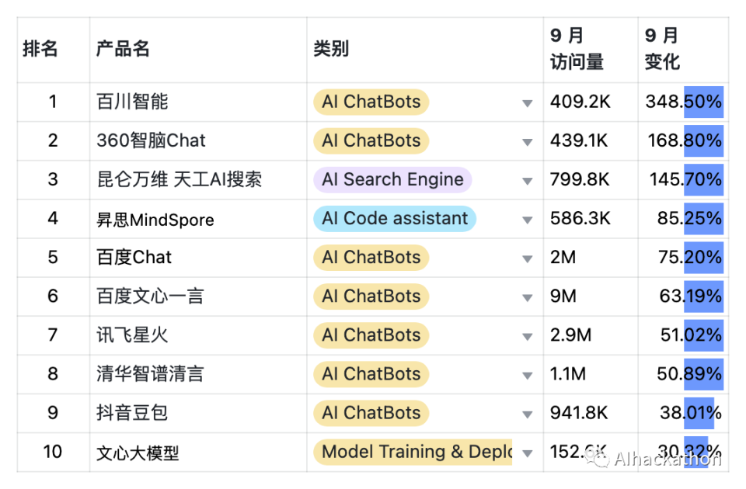Expand category dropdown arrow for 昇思MindSpore row
The height and width of the screenshot is (489, 746).
click(528, 220)
